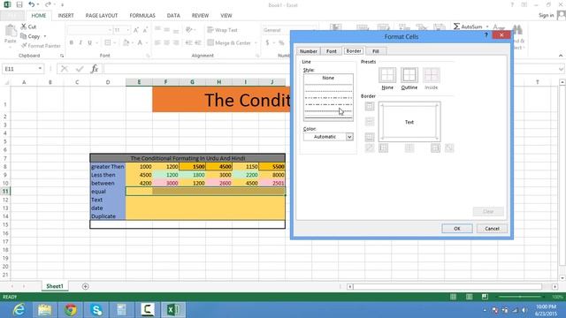Toggle the inside vertical border button
The image size is (566, 318).
coord(409,148)
